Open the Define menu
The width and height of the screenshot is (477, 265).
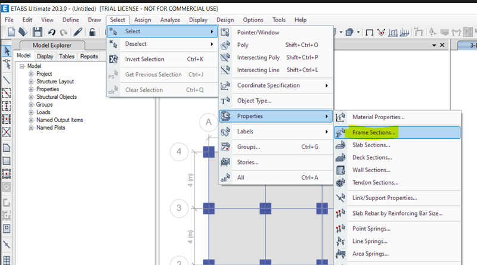coord(70,20)
